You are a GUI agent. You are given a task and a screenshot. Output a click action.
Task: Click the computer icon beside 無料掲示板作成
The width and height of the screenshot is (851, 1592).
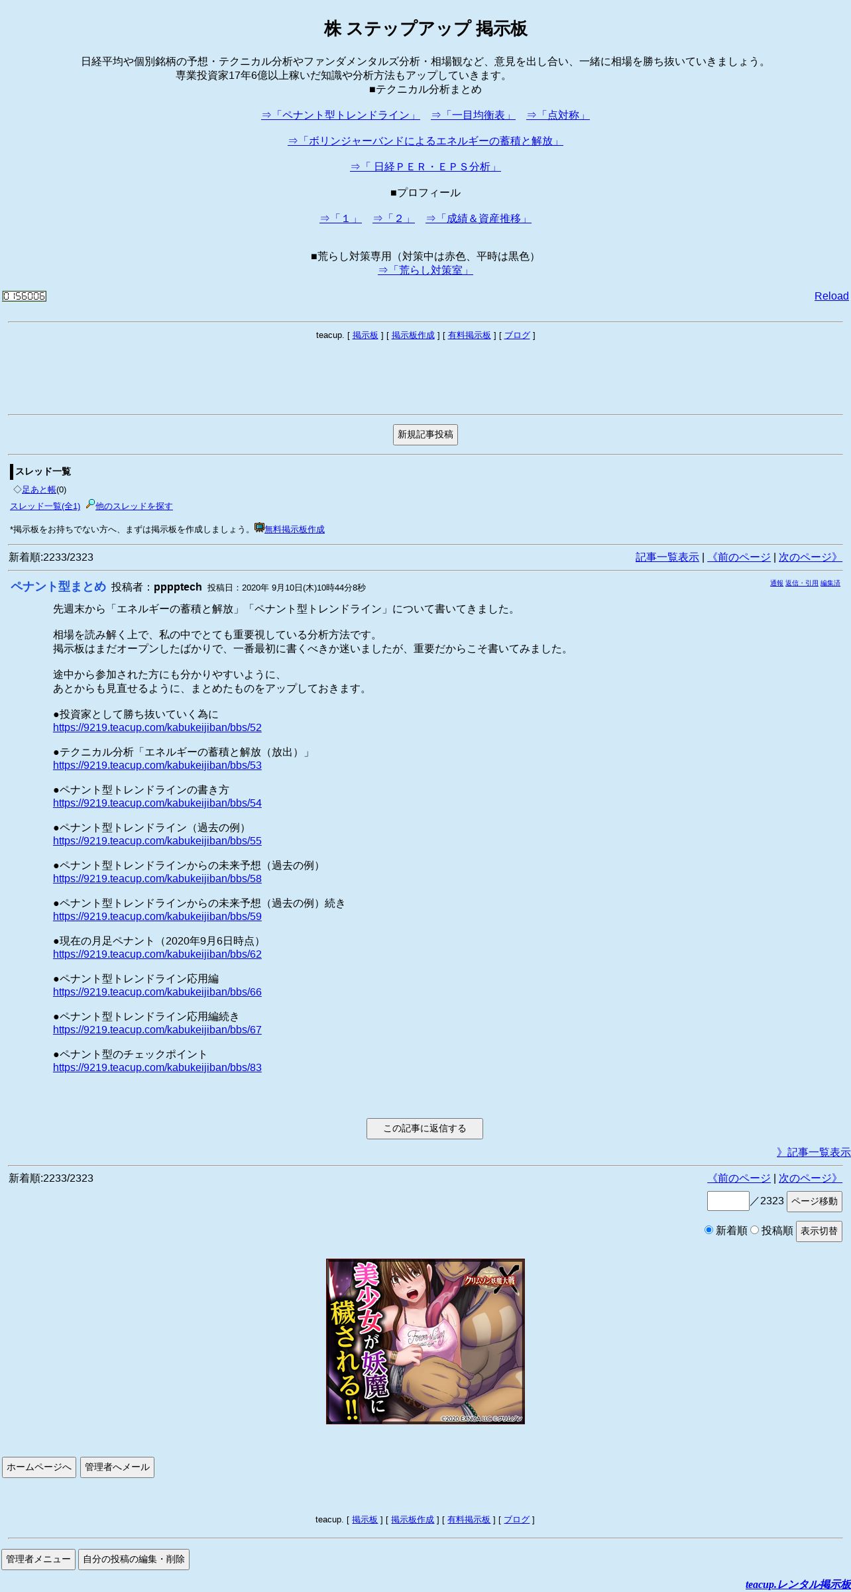(x=259, y=528)
